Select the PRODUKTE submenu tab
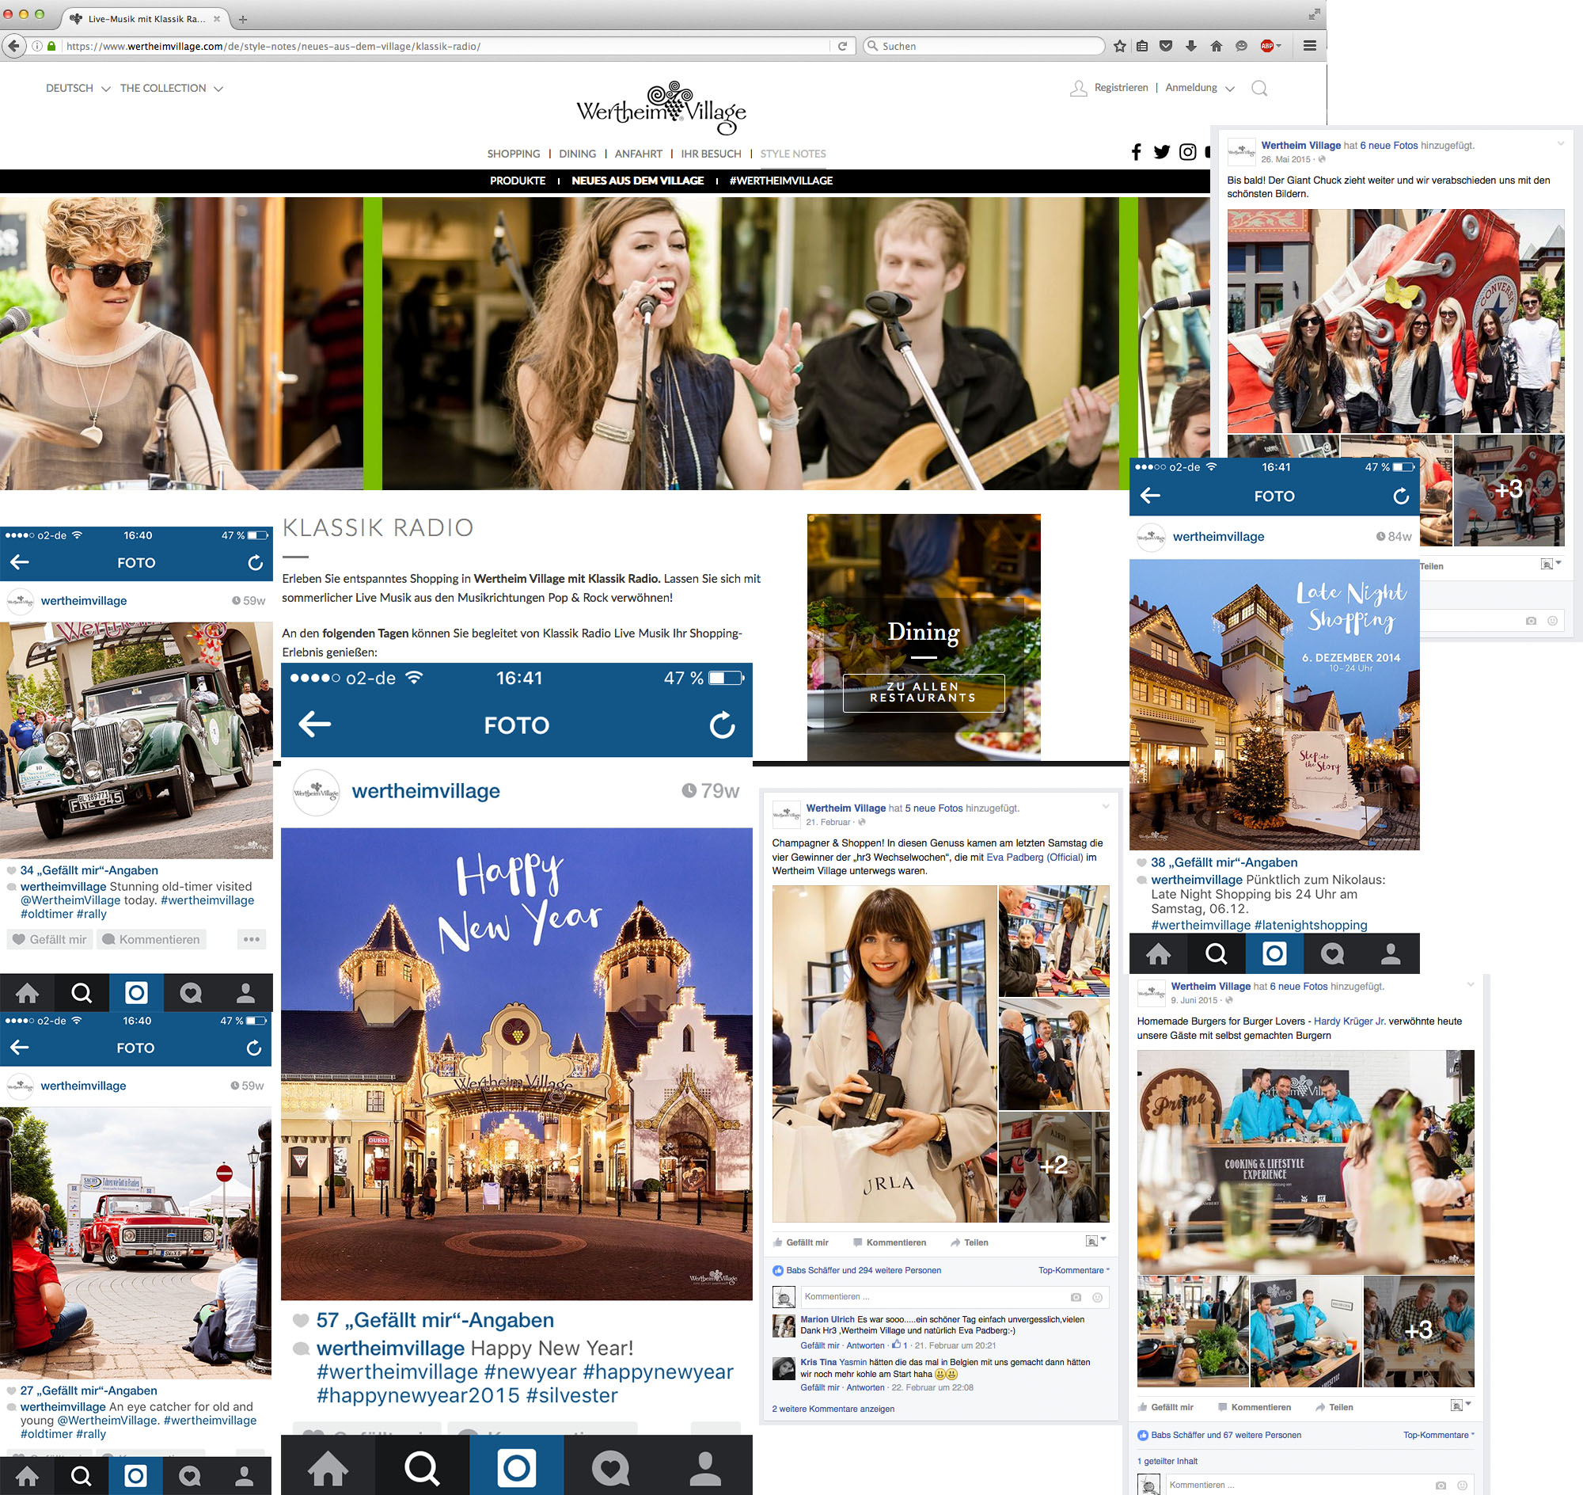 tap(517, 181)
